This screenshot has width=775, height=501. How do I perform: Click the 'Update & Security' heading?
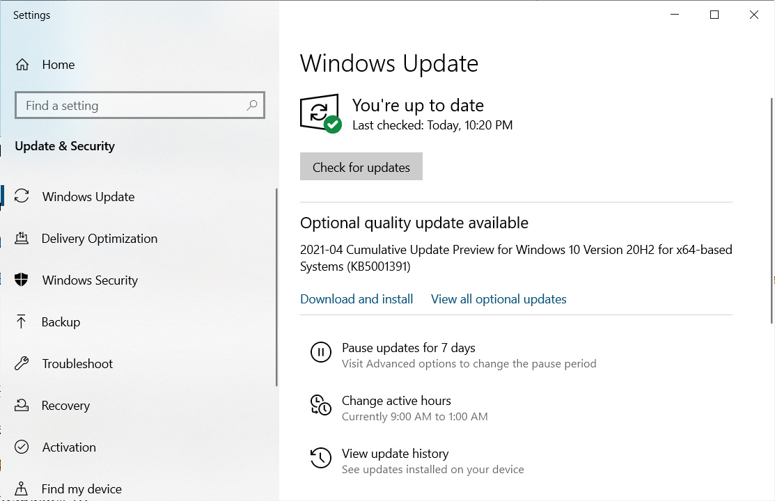pyautogui.click(x=65, y=146)
